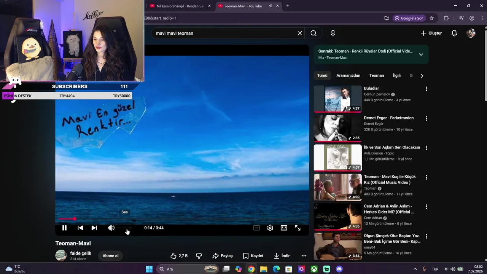Click the Paylaş share button
This screenshot has height=274, width=487.
222,256
